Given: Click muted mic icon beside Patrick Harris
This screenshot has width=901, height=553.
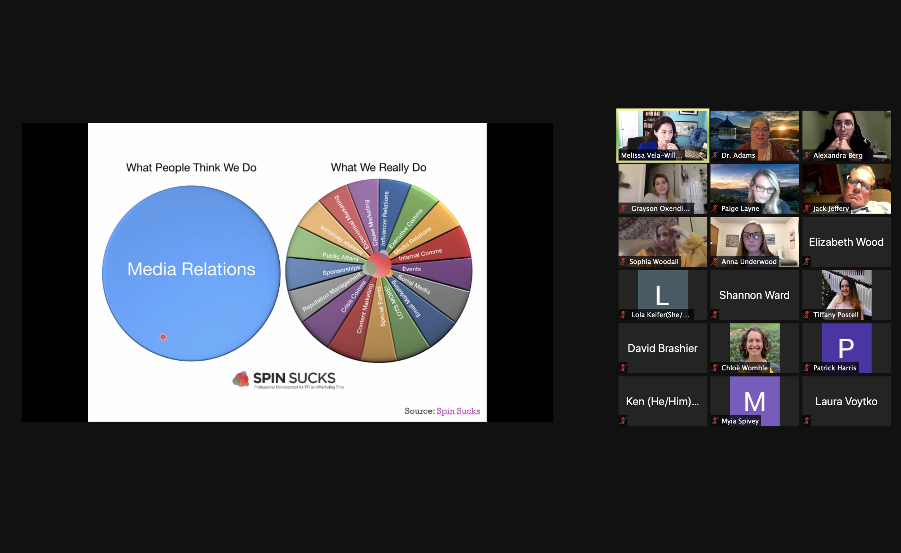Looking at the screenshot, I should click(807, 367).
